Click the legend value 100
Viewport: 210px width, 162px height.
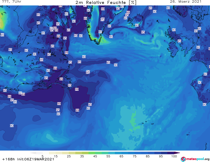point(174,156)
